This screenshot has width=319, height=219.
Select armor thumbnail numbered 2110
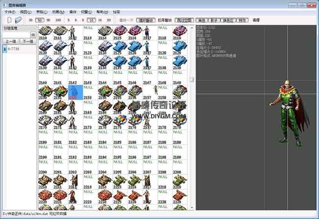coord(46,33)
